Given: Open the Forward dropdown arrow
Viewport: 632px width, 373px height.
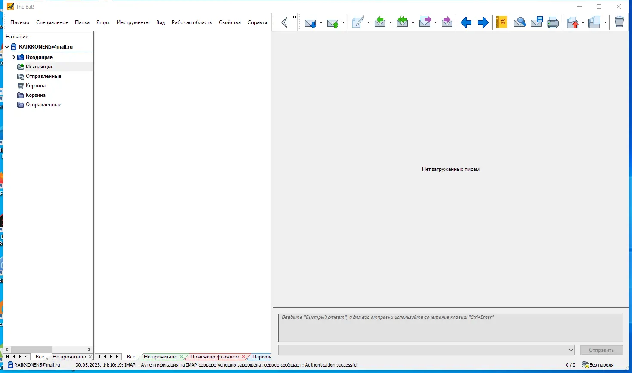Looking at the screenshot, I should click(435, 22).
